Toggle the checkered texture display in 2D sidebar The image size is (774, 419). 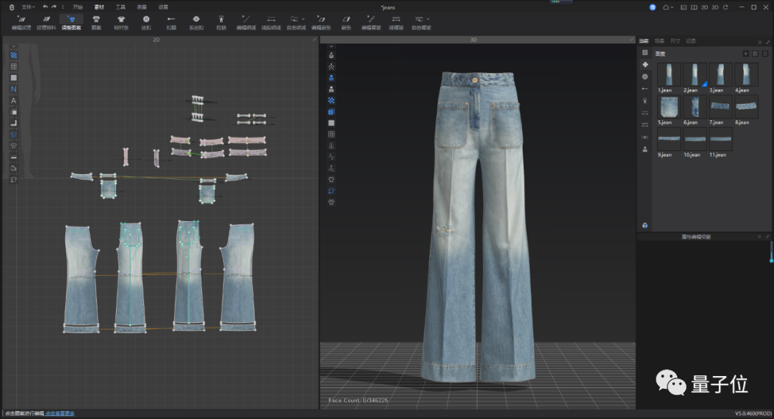click(x=13, y=55)
